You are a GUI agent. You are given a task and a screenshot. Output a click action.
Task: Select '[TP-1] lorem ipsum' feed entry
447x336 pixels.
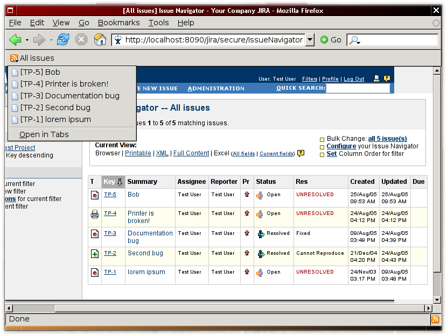[72, 119]
